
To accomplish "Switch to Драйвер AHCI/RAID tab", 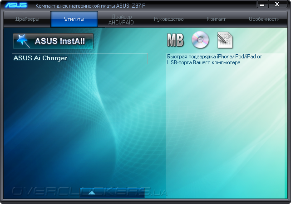I will (121, 19).
